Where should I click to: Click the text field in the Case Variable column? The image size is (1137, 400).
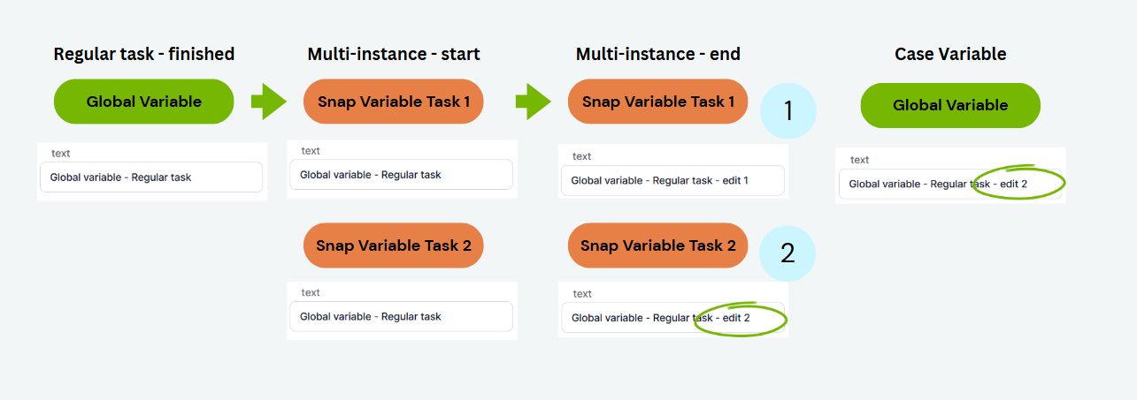pos(949,184)
